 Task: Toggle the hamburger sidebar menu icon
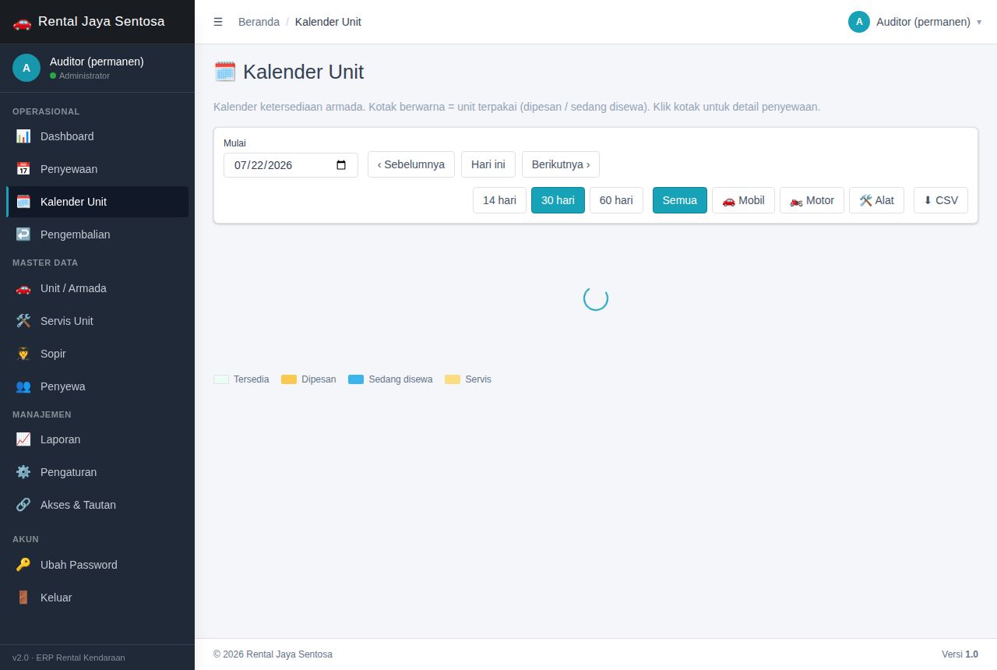[218, 22]
